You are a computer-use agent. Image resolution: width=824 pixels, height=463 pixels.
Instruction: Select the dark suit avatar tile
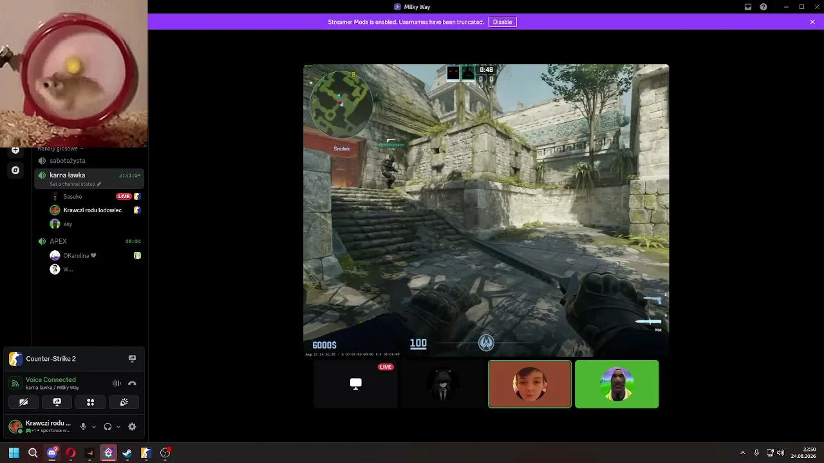point(443,384)
